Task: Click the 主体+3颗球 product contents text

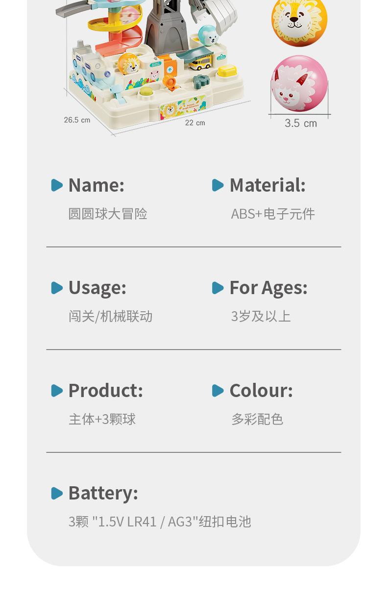Action: [102, 419]
